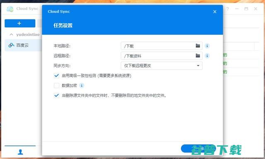This screenshot has height=159, width=265.
Task: Click the Cloud Sync dialog title text
Action: [59, 12]
